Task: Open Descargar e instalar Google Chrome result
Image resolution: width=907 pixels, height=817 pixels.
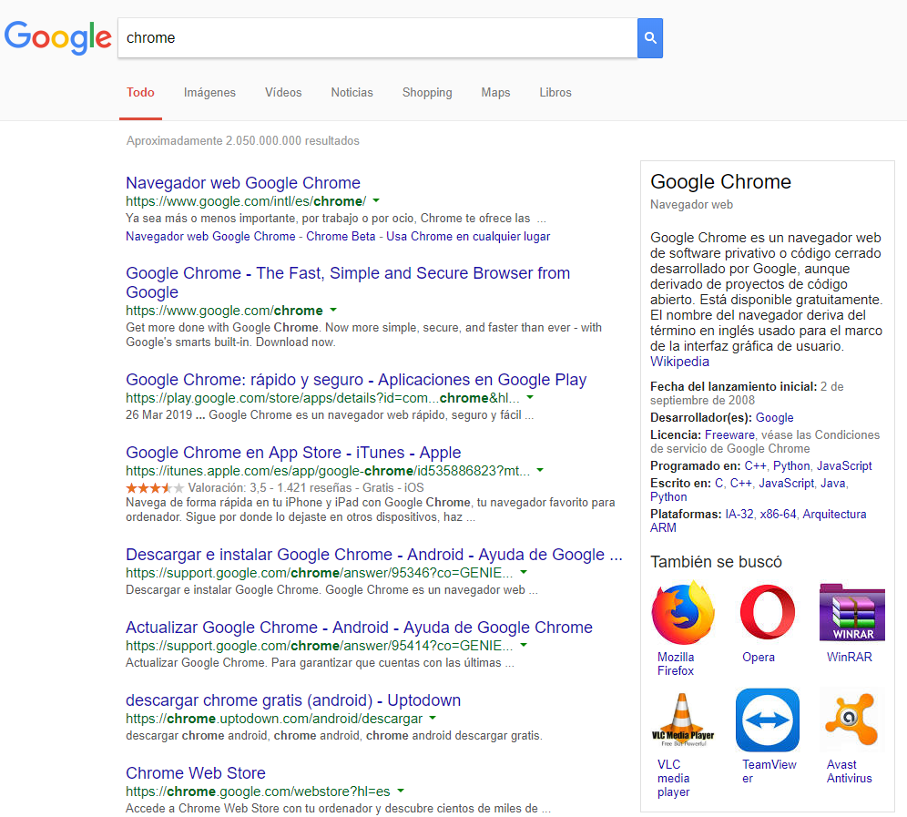Action: [x=374, y=555]
